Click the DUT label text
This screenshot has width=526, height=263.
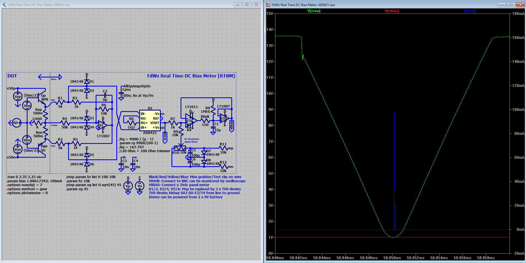[x=12, y=76]
